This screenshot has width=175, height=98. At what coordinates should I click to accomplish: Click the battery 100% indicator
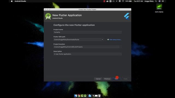tap(128, 1)
